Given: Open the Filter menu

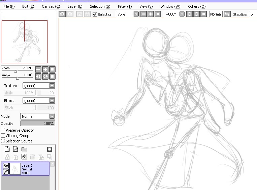Looking at the screenshot, I should (x=125, y=6).
